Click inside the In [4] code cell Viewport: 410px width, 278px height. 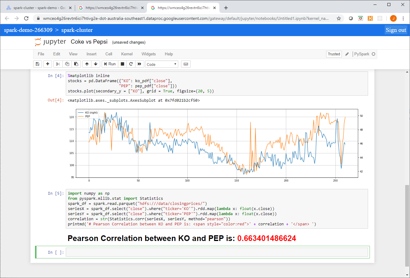(x=217, y=83)
